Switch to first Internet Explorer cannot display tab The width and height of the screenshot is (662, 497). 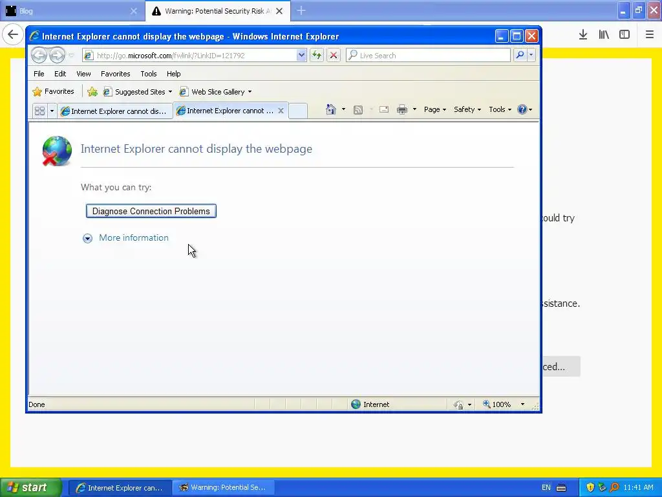click(115, 111)
